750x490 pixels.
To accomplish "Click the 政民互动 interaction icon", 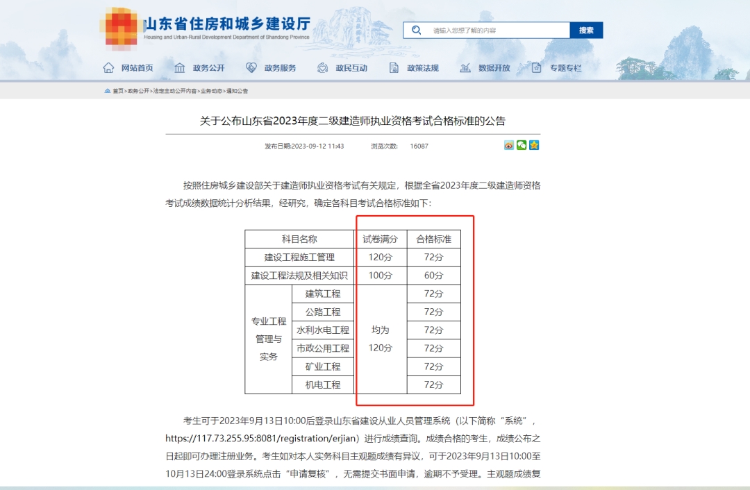I will point(322,68).
